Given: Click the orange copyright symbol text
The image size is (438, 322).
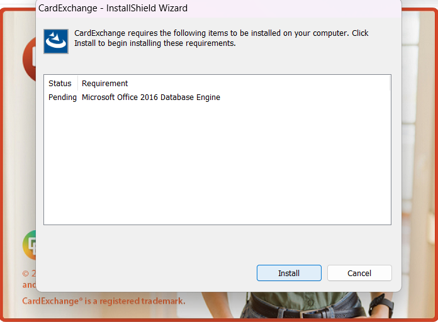Looking at the screenshot, I should (25, 274).
